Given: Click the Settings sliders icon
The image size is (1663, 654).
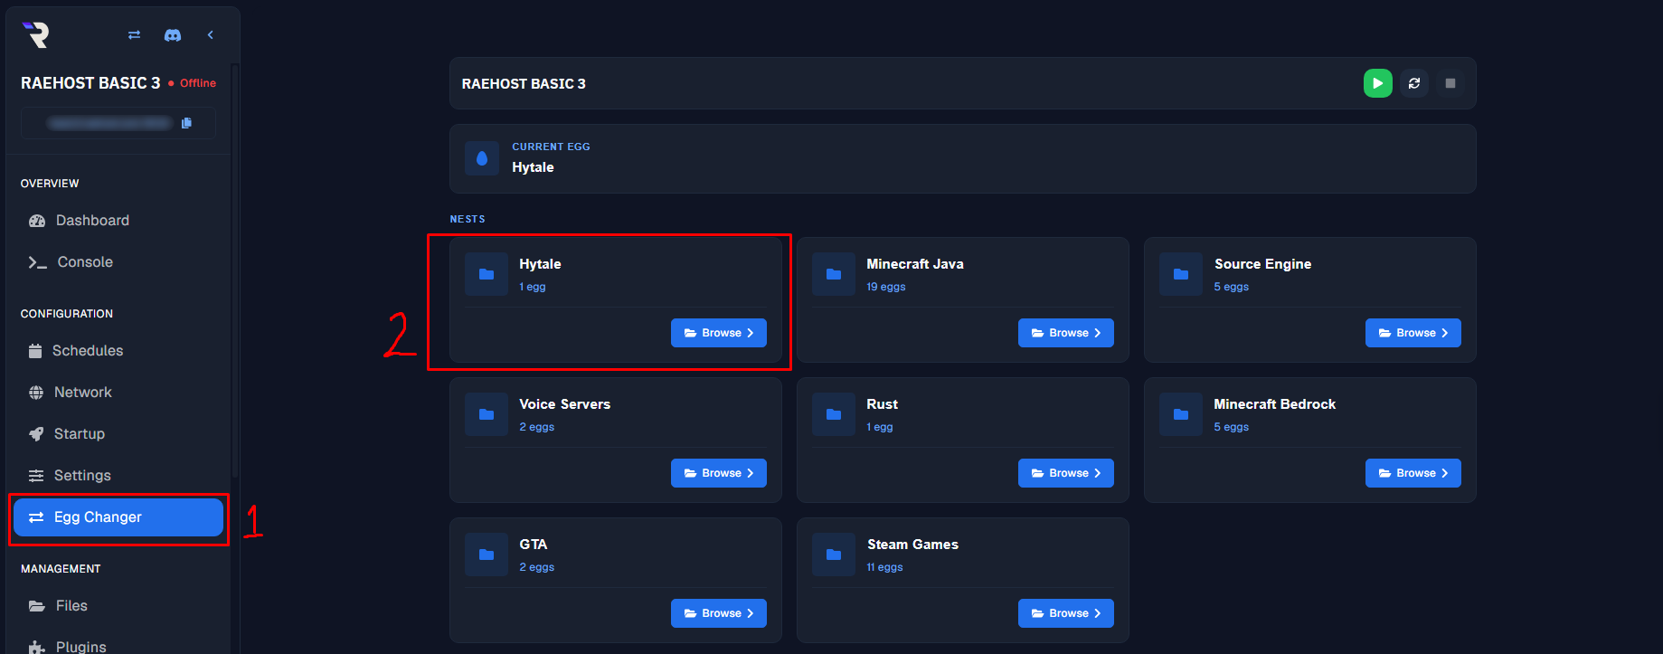Looking at the screenshot, I should click(x=36, y=476).
